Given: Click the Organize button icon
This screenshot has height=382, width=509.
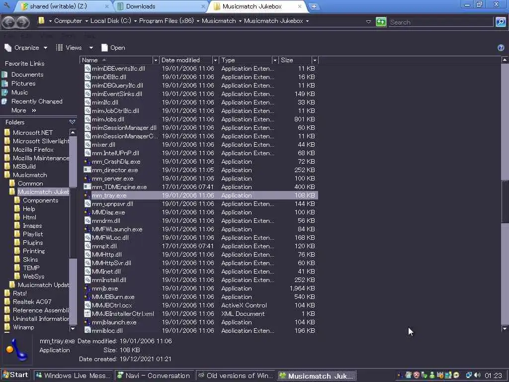Looking at the screenshot, I should tap(8, 48).
